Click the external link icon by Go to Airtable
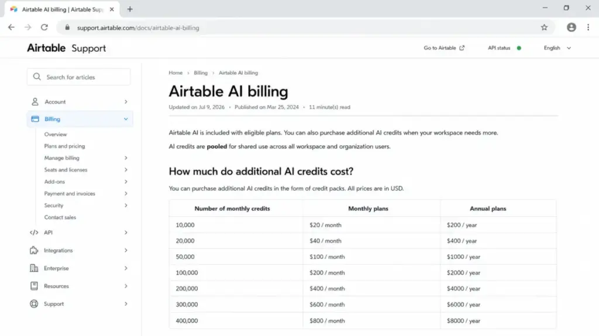 click(462, 48)
